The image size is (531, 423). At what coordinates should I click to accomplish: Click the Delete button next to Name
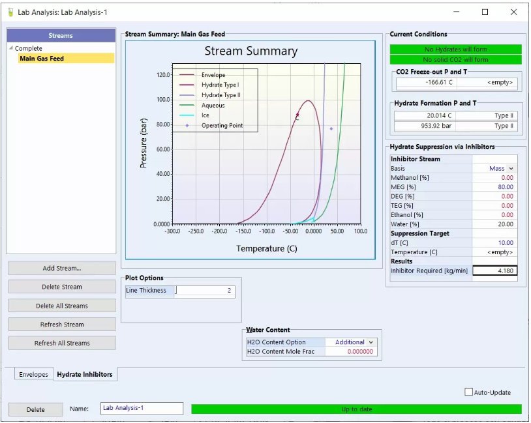click(x=36, y=409)
